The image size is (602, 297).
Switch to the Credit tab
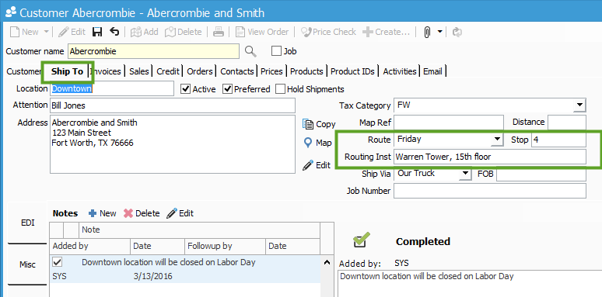click(168, 71)
